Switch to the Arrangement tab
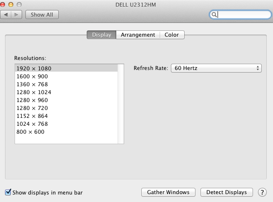Image resolution: width=273 pixels, height=202 pixels. 138,35
